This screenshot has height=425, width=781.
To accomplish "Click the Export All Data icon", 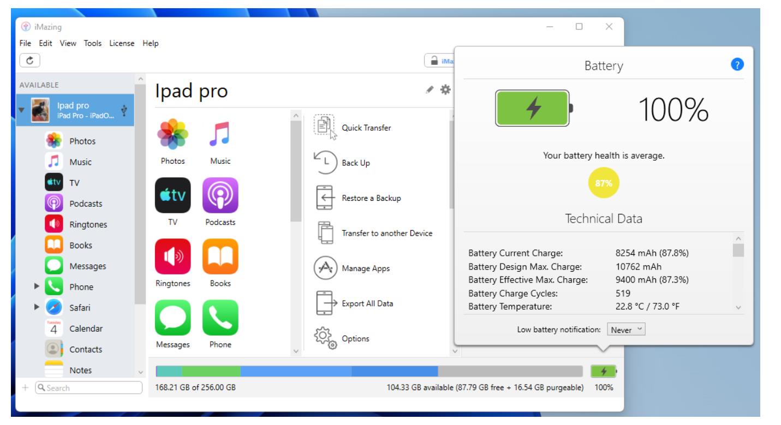I will click(325, 303).
